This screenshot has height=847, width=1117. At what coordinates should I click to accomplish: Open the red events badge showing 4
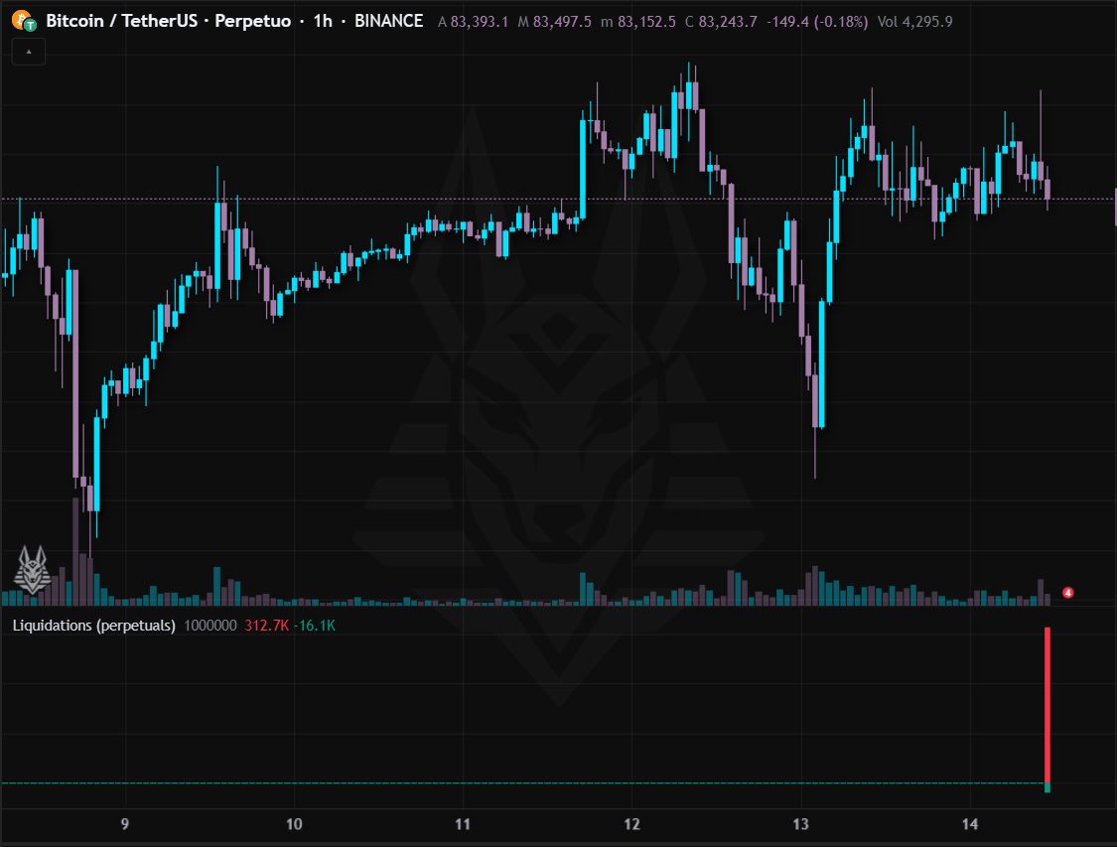1067,592
